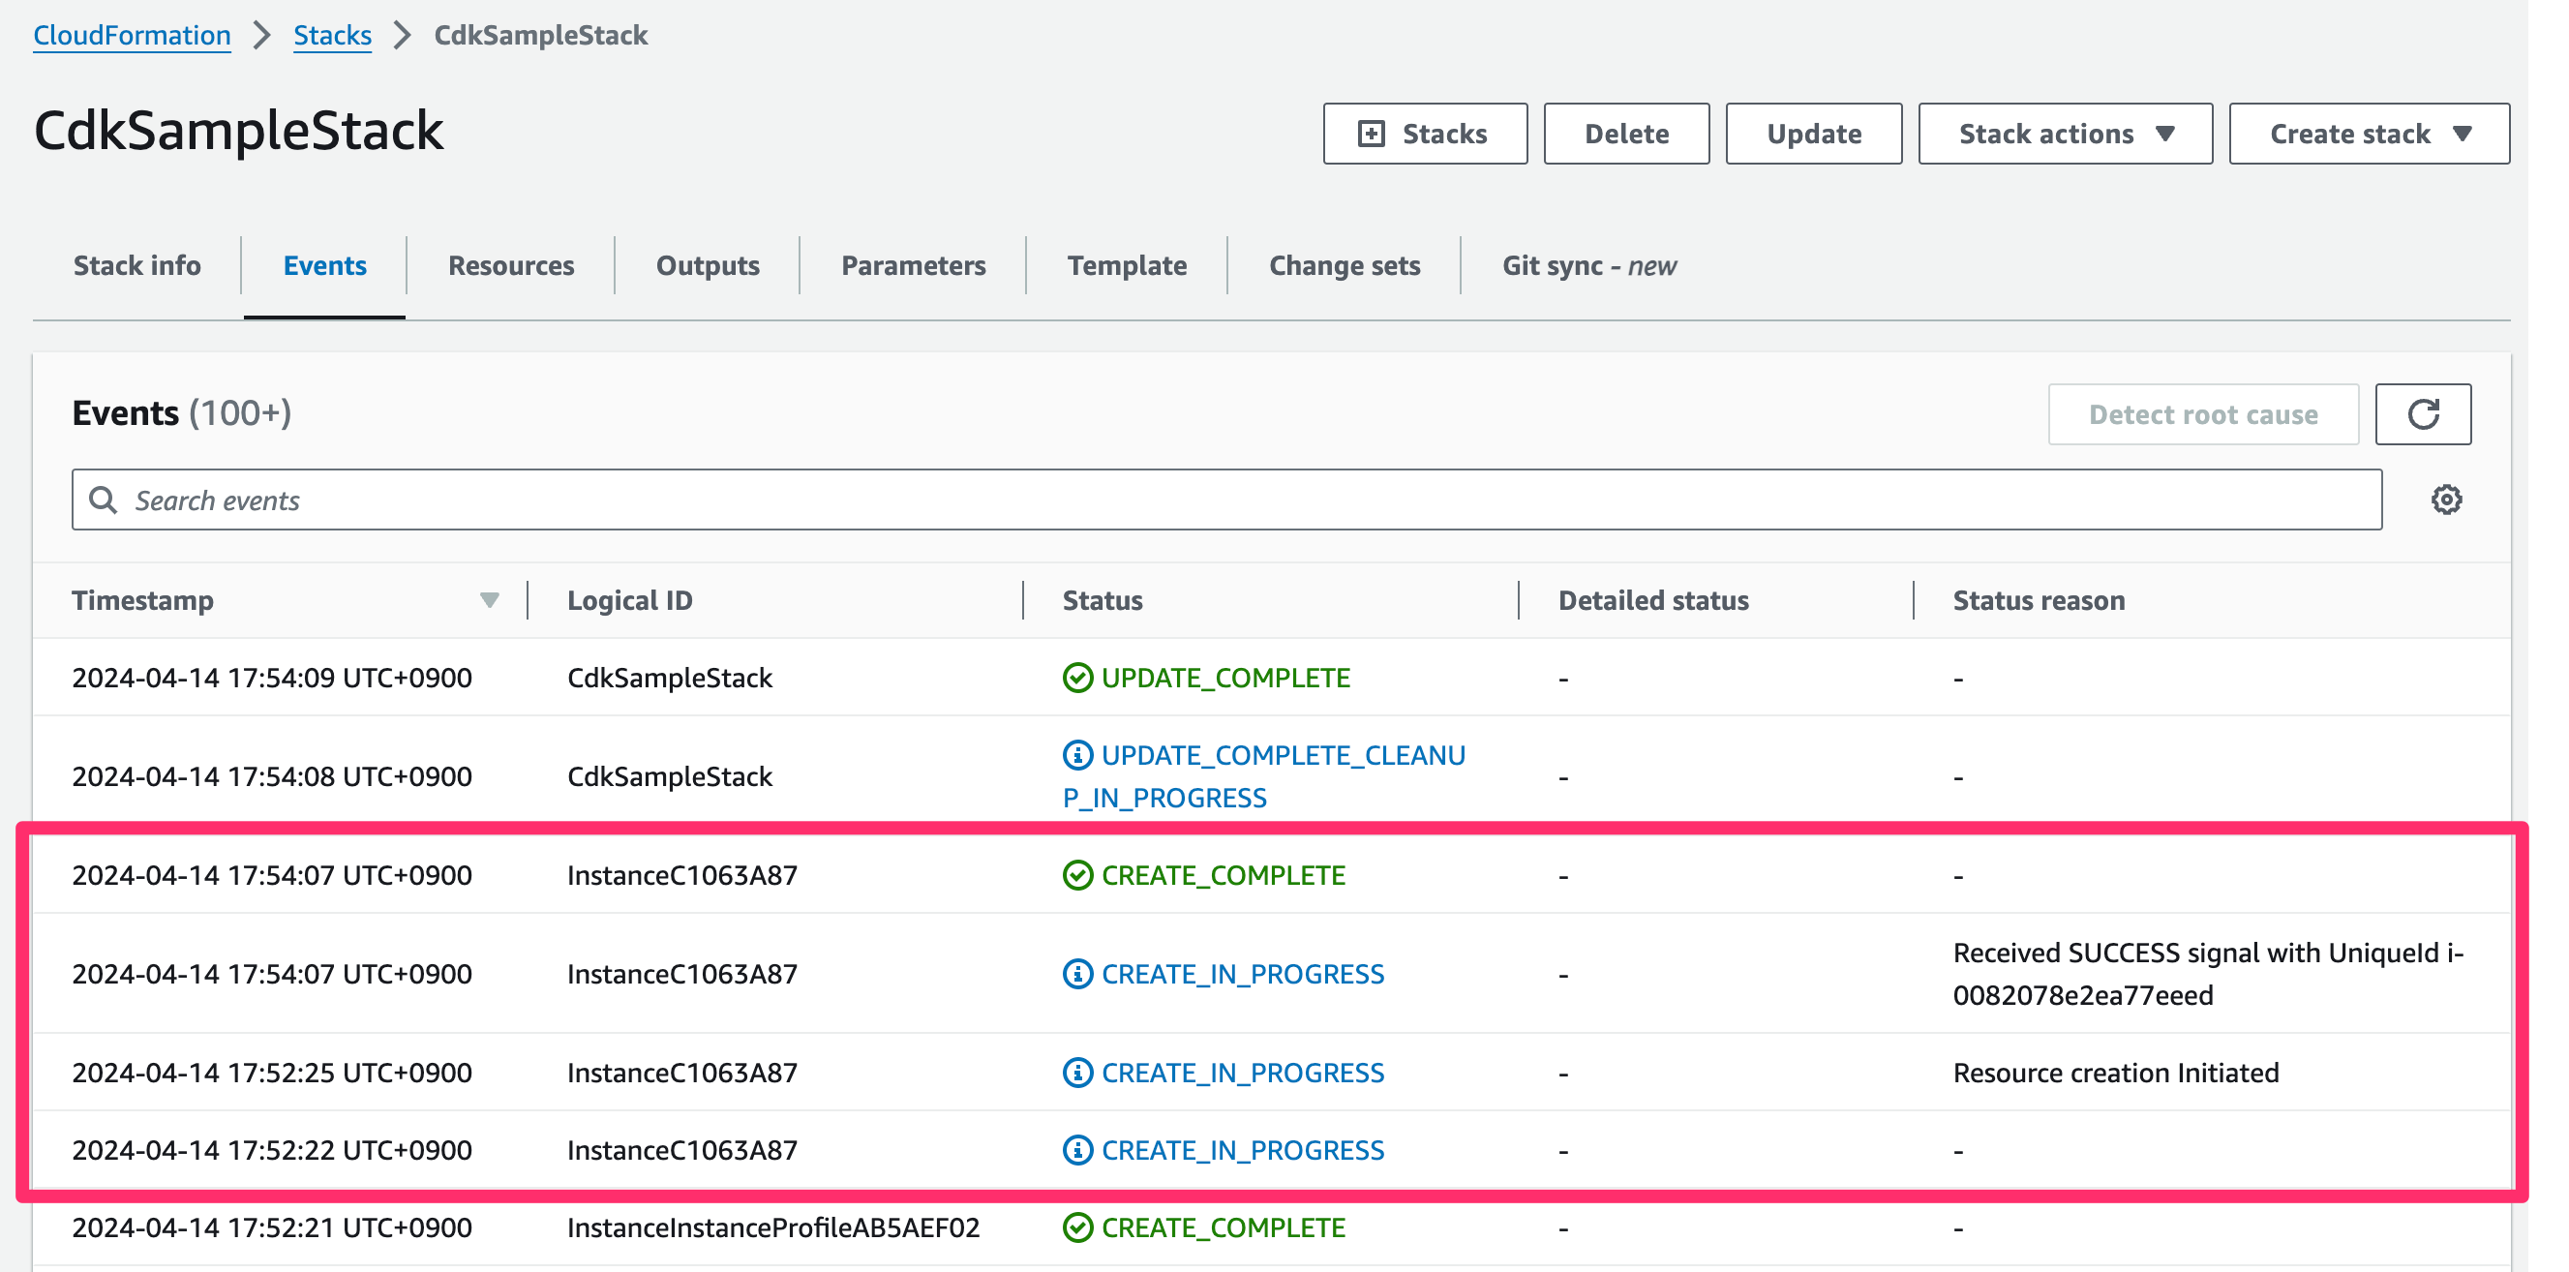Screen dimensions: 2569x1272
Task: Click the green check icon beside InstanceC1063A87 CREATE_COMPLETE
Action: pos(1077,875)
